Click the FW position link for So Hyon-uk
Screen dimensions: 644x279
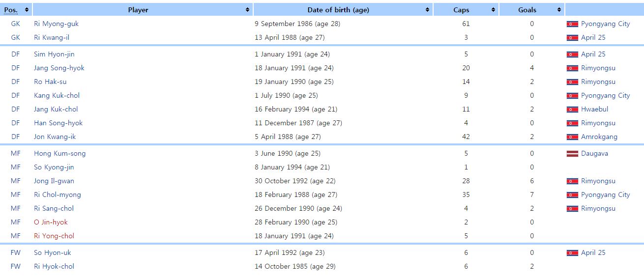pos(16,252)
